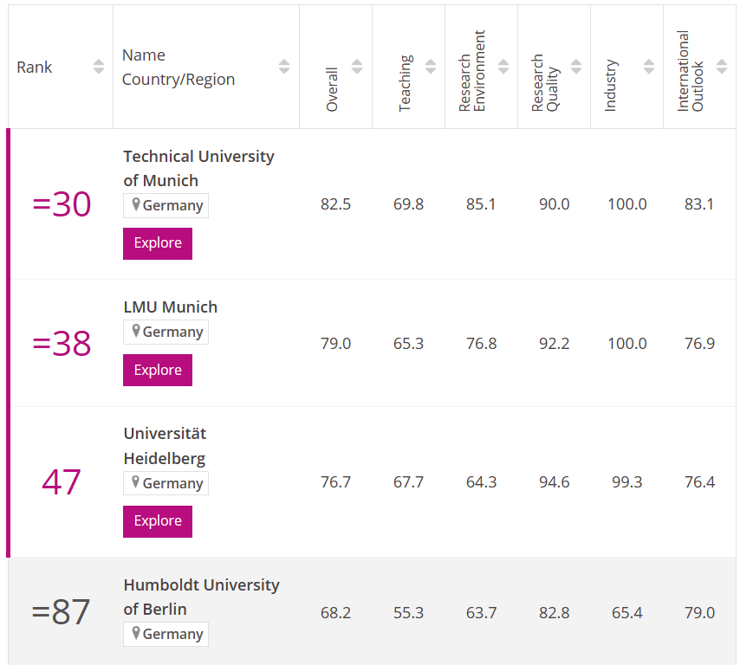The image size is (740, 665).
Task: Open Technical University of Munich link
Action: click(x=198, y=168)
